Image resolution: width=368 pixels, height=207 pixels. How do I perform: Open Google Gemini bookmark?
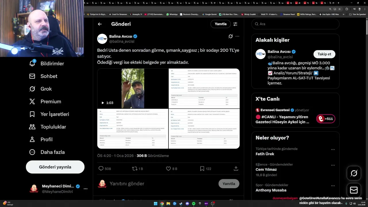(x=209, y=14)
